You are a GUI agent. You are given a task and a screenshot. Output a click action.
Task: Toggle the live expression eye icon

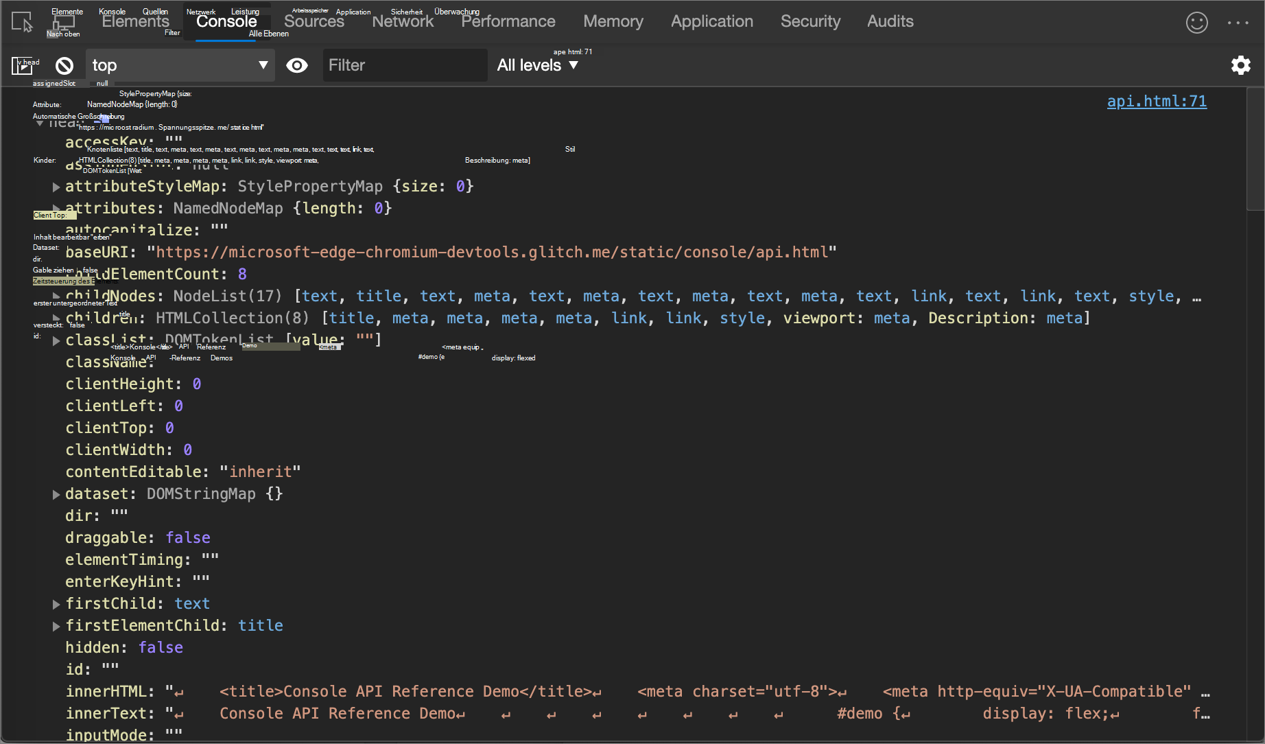(297, 66)
